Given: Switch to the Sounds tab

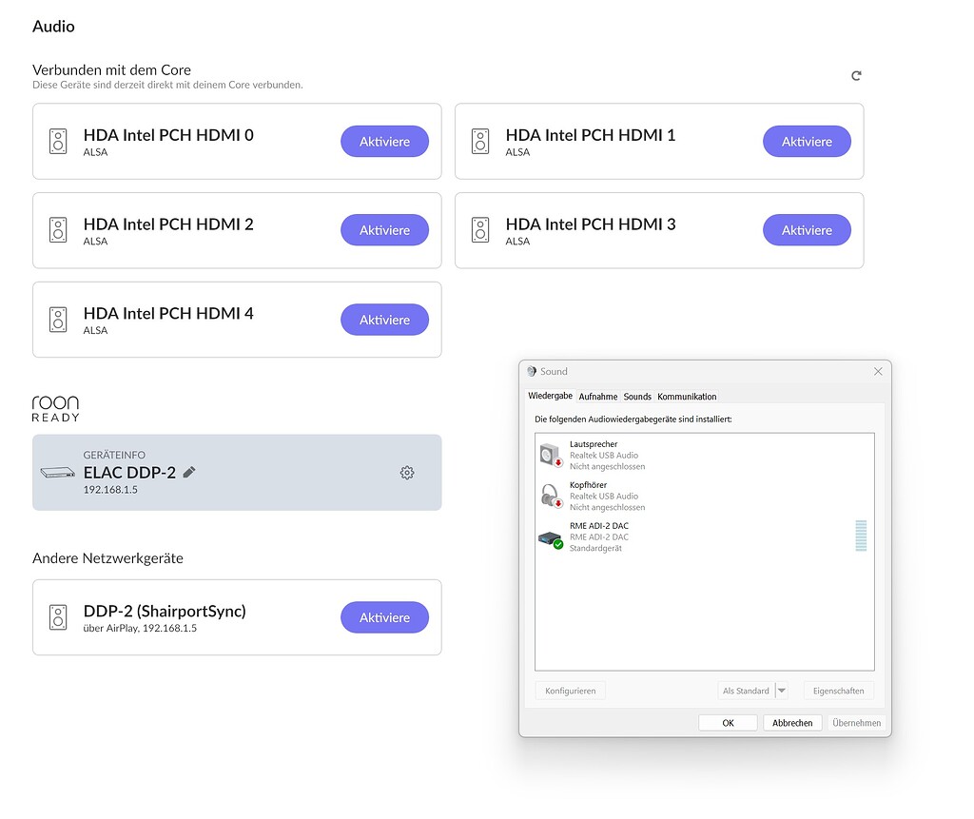Looking at the screenshot, I should [x=637, y=397].
